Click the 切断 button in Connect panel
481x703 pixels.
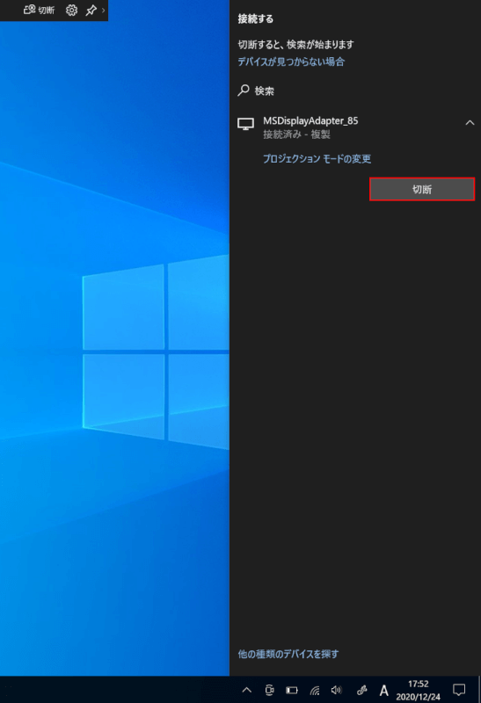coord(422,189)
